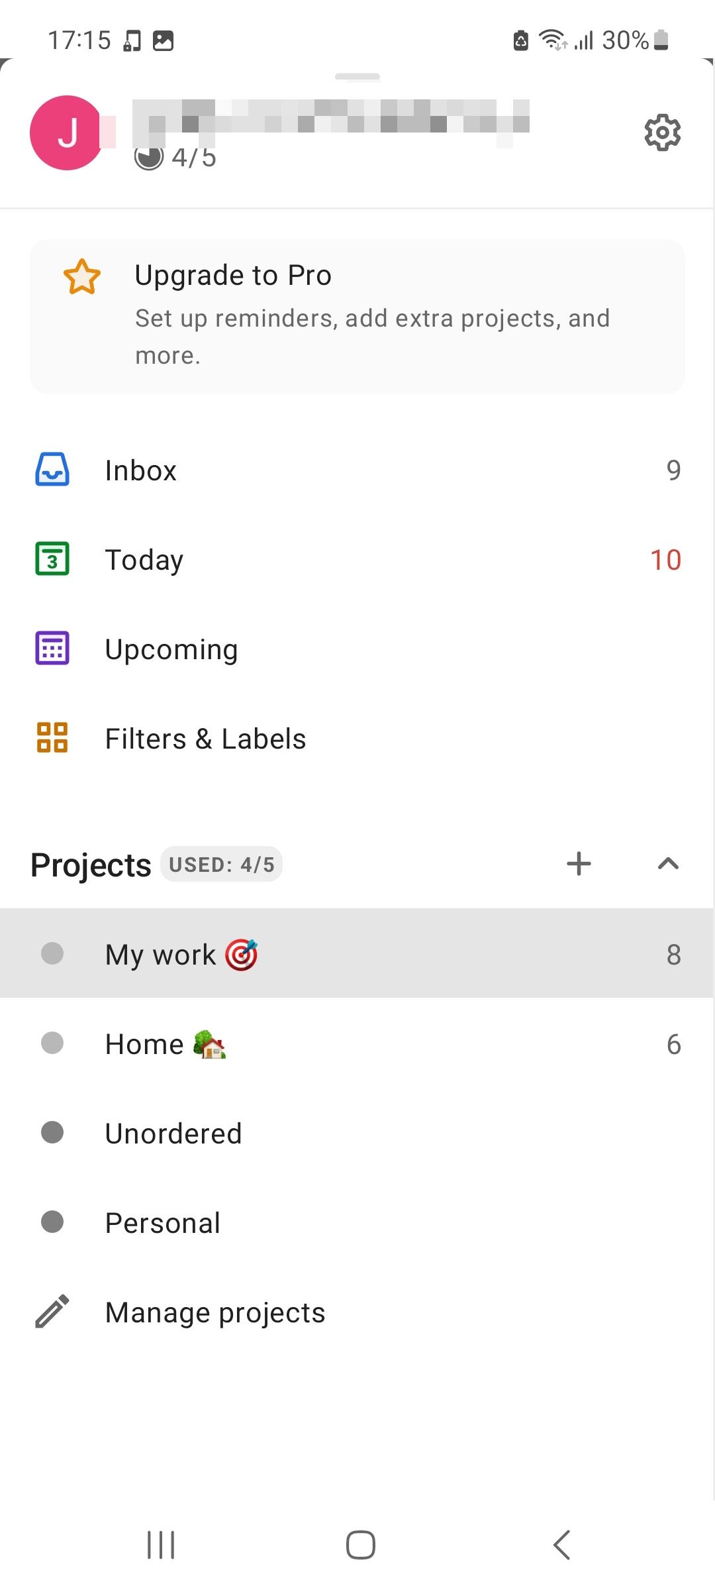The height and width of the screenshot is (1590, 715).
Task: Tap the orange star Upgrade icon
Action: pos(82,276)
